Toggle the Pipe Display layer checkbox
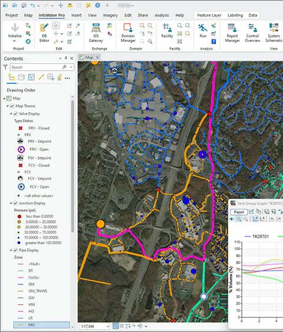This screenshot has height=332, width=283. (15, 250)
